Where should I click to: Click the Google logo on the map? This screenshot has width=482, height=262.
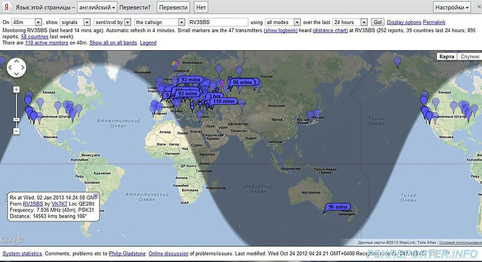(x=11, y=240)
